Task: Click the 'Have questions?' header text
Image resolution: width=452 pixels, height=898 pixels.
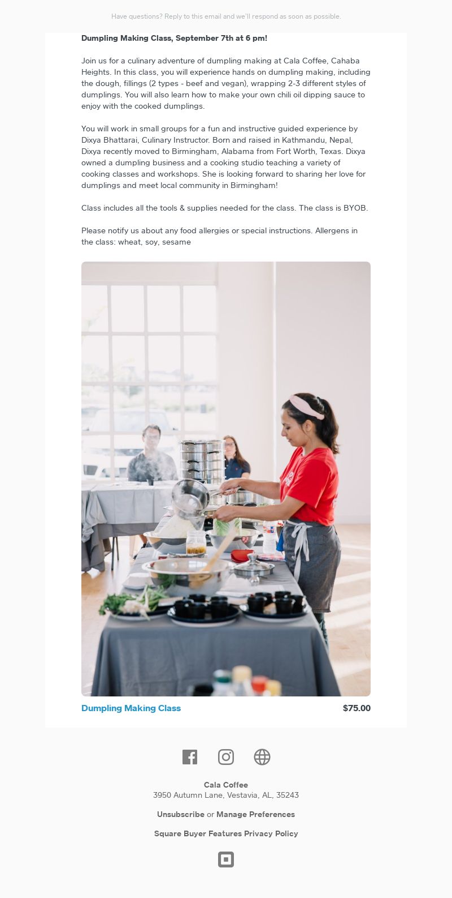Action: 226,16
